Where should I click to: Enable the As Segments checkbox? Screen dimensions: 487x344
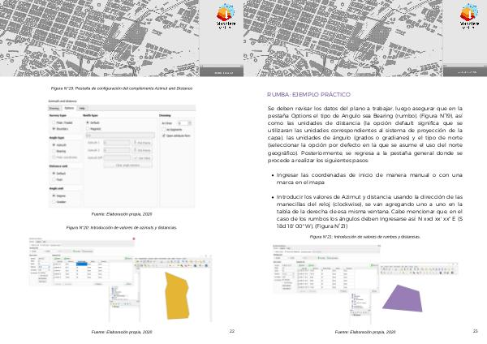click(166, 128)
